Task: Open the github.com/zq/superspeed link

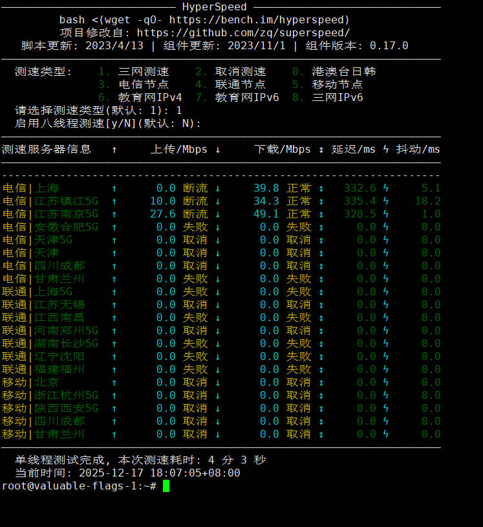Action: click(x=244, y=33)
